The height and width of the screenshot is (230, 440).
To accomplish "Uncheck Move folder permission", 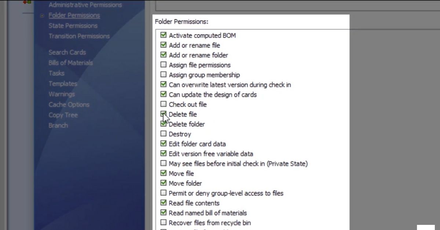I will coord(164,183).
